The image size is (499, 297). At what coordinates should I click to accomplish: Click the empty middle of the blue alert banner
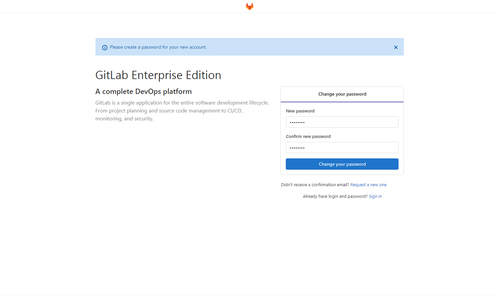(298, 47)
